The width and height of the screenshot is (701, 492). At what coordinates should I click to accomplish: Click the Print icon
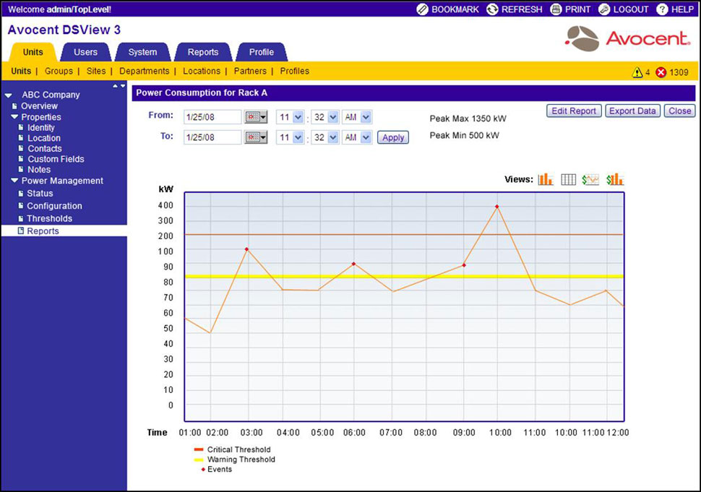(556, 9)
